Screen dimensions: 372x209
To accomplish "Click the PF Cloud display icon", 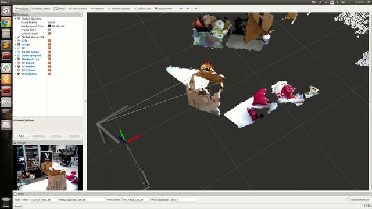I will tap(19, 63).
